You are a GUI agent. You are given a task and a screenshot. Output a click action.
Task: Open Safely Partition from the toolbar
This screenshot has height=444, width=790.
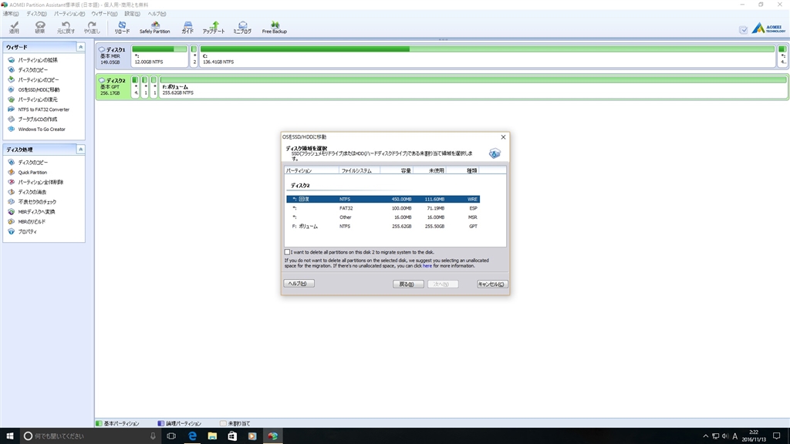pos(154,27)
